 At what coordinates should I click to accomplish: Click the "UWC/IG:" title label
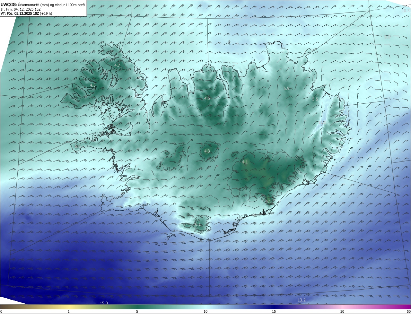9,4
